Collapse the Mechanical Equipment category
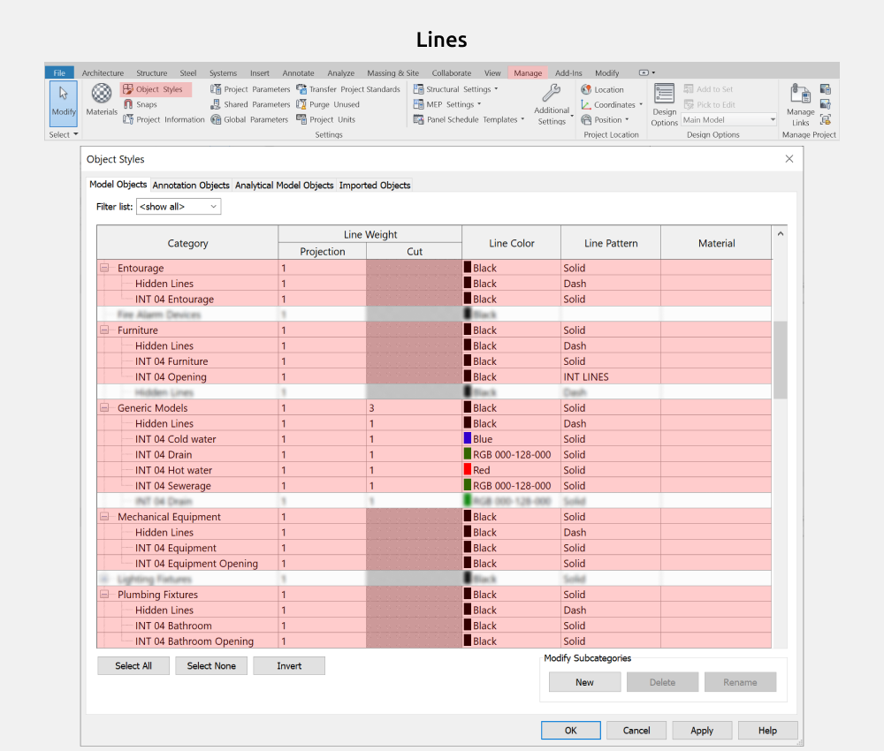Screen dimensions: 884x751 [x=104, y=516]
